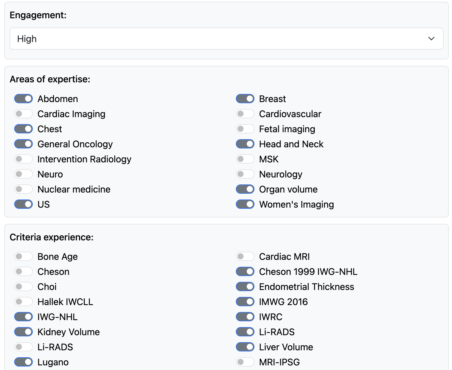The height and width of the screenshot is (370, 452).
Task: Turn off the Head and Neck toggle
Action: pos(245,144)
